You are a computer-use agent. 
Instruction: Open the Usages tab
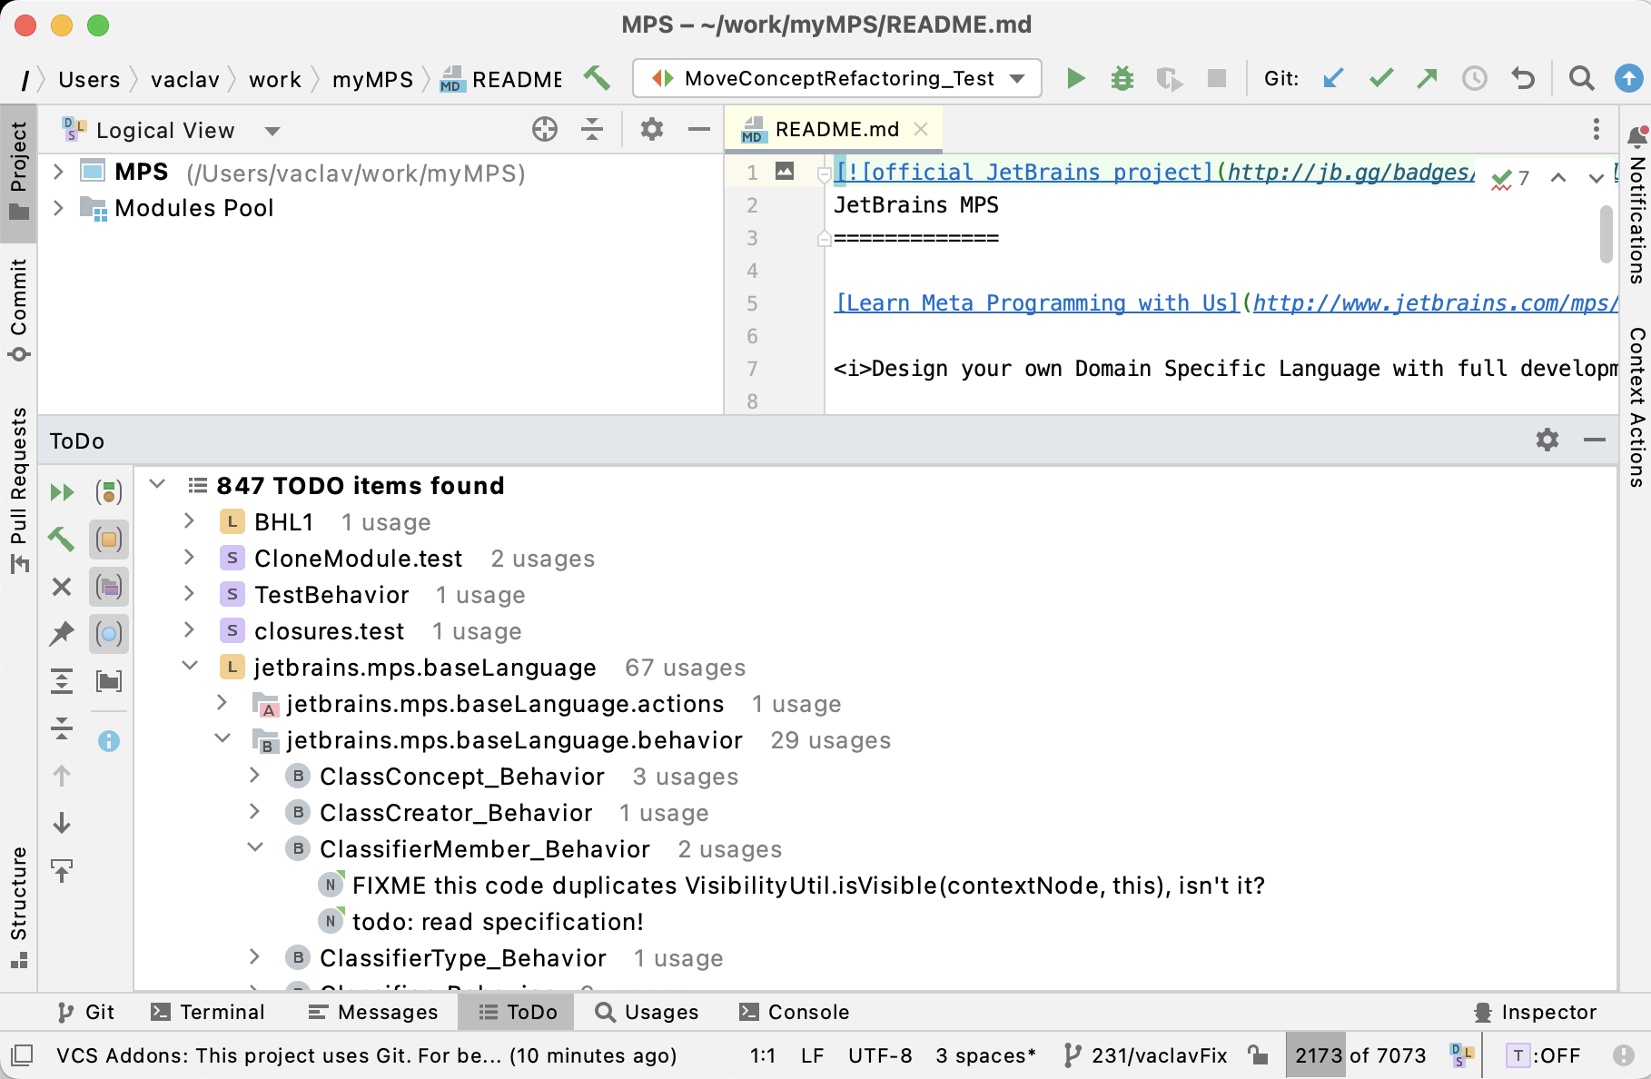(648, 1012)
